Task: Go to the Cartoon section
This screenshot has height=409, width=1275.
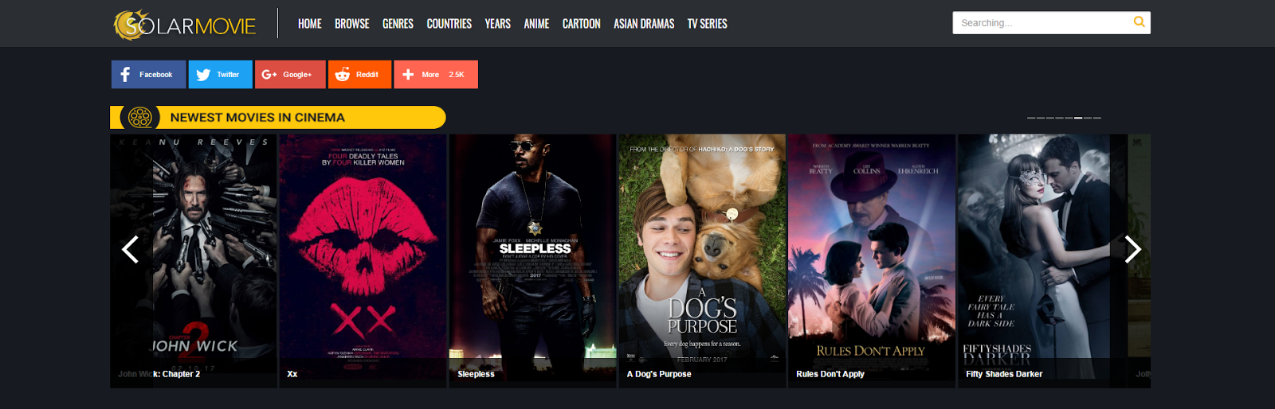Action: pos(582,24)
